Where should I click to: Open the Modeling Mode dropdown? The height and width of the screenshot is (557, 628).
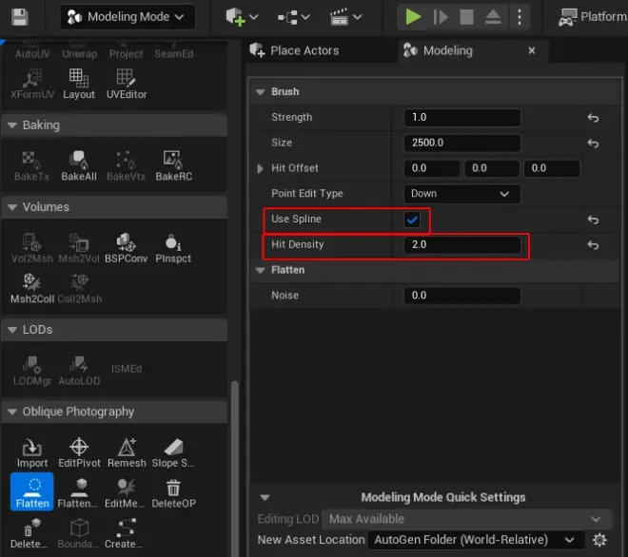(x=128, y=17)
